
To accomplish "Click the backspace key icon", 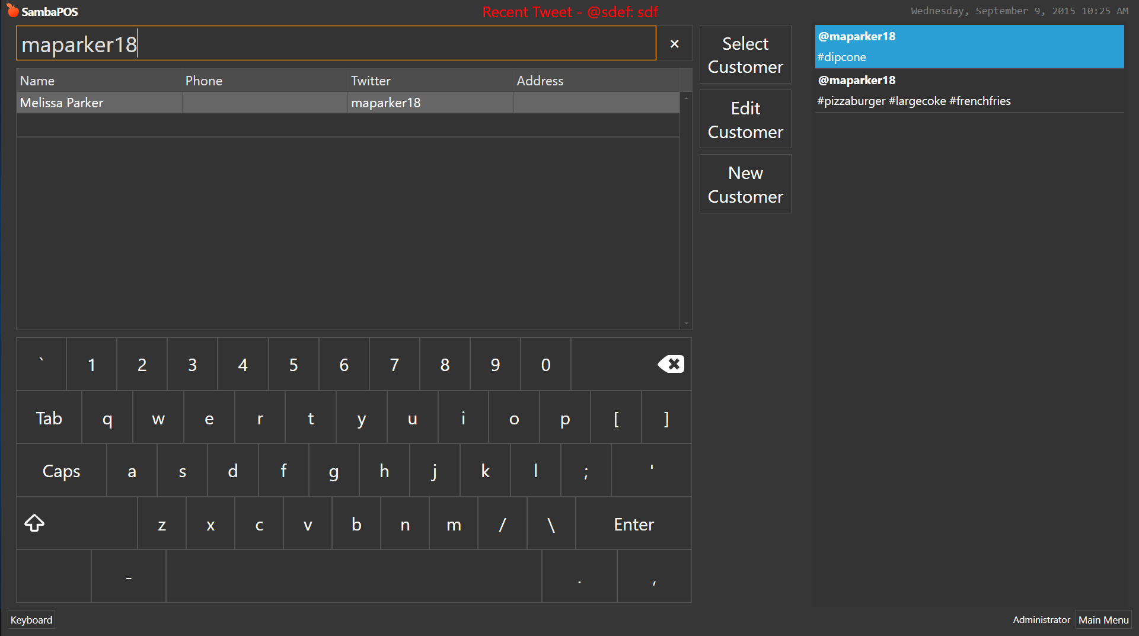I will [671, 364].
